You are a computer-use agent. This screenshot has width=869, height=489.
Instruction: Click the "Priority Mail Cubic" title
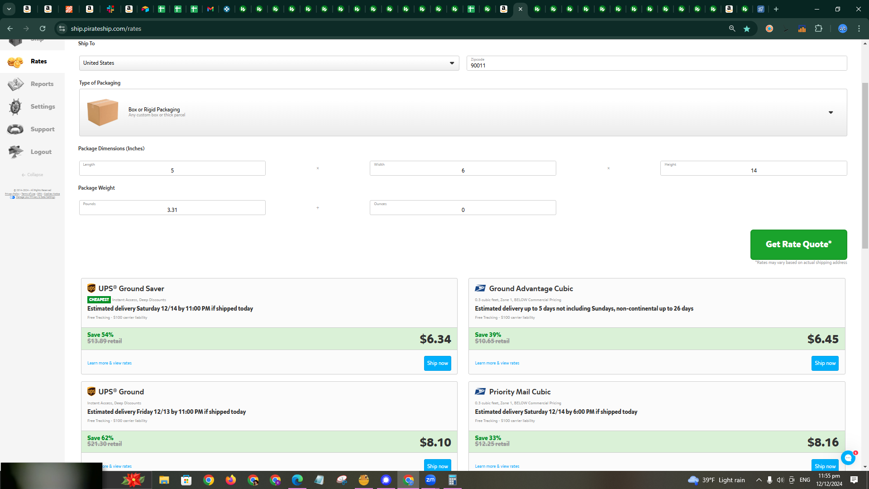520,392
